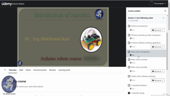The width and height of the screenshot is (170, 96).
Task: Open the Your progress dropdown
Action: pos(160,3)
